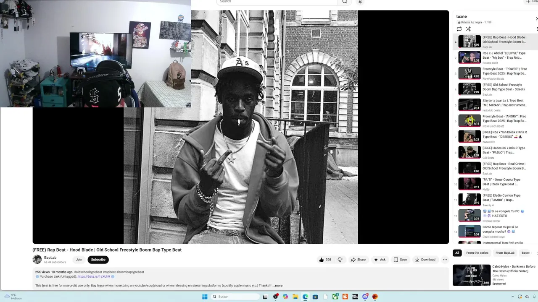
Task: Play Slayter x Luar La L ME MIRAS
Action: click(x=495, y=105)
